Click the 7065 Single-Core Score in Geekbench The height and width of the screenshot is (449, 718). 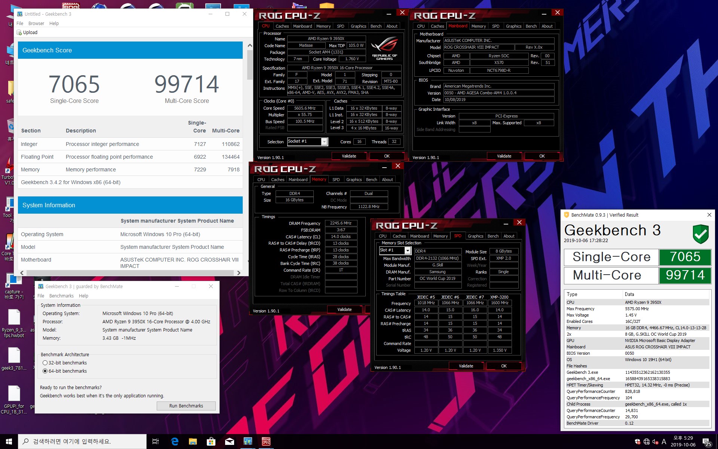click(x=74, y=84)
